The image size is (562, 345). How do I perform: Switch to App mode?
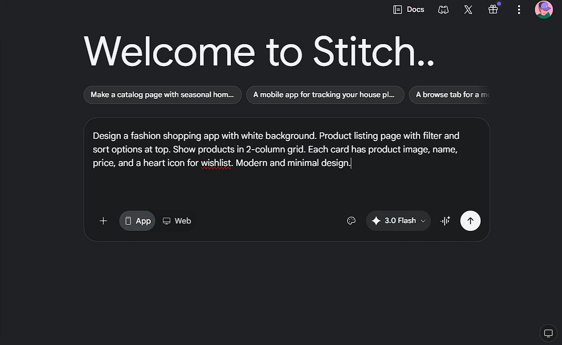(x=137, y=221)
